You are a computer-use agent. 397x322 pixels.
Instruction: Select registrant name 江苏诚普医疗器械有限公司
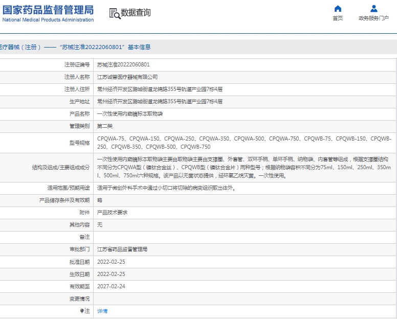[x=127, y=77]
